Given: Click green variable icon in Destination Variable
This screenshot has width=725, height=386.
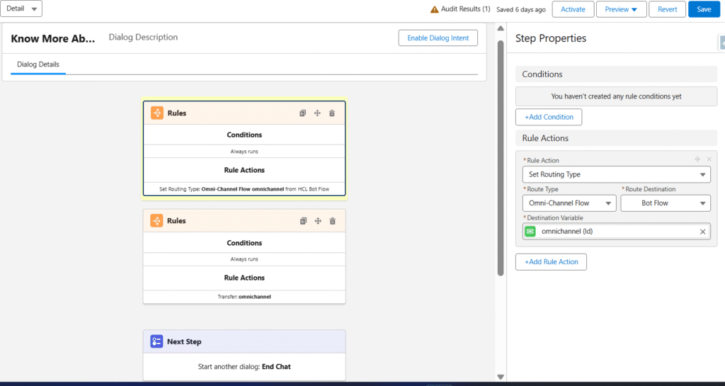Looking at the screenshot, I should click(530, 231).
